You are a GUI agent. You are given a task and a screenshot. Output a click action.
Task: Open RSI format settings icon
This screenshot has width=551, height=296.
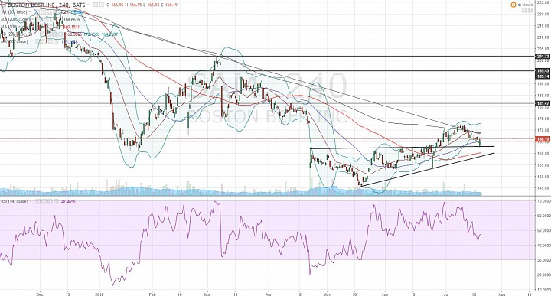click(44, 202)
